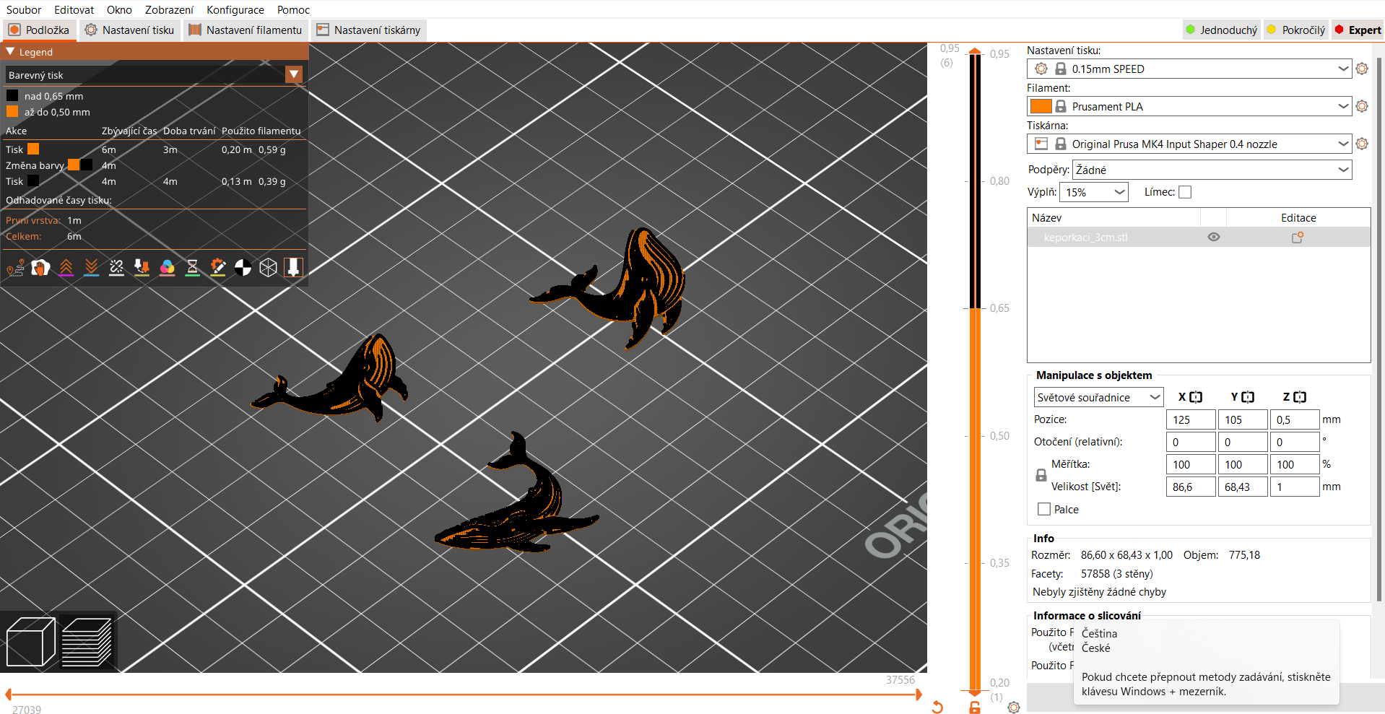Open the Prusament PLA filament dropdown

click(x=1189, y=106)
